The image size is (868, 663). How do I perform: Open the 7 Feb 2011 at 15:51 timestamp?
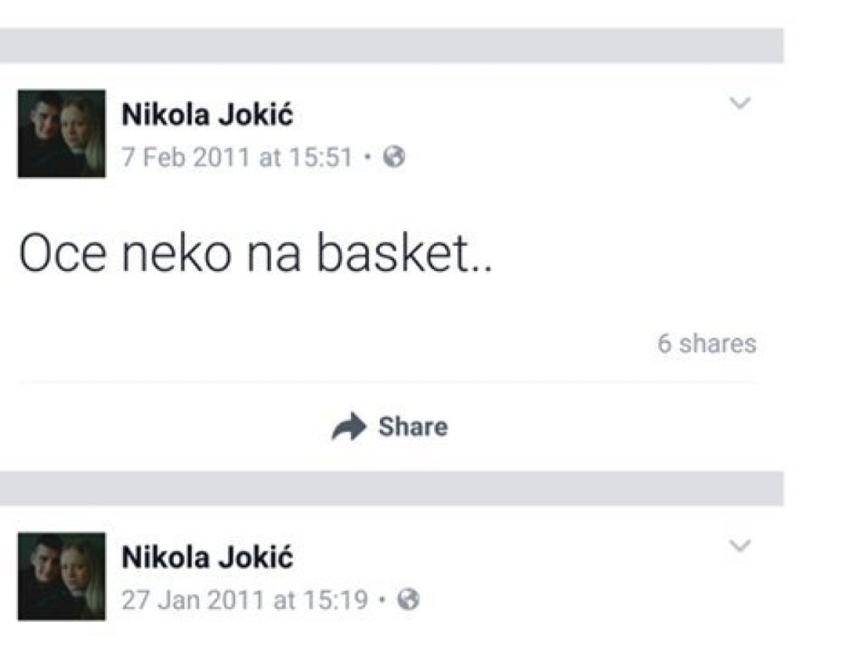(236, 157)
